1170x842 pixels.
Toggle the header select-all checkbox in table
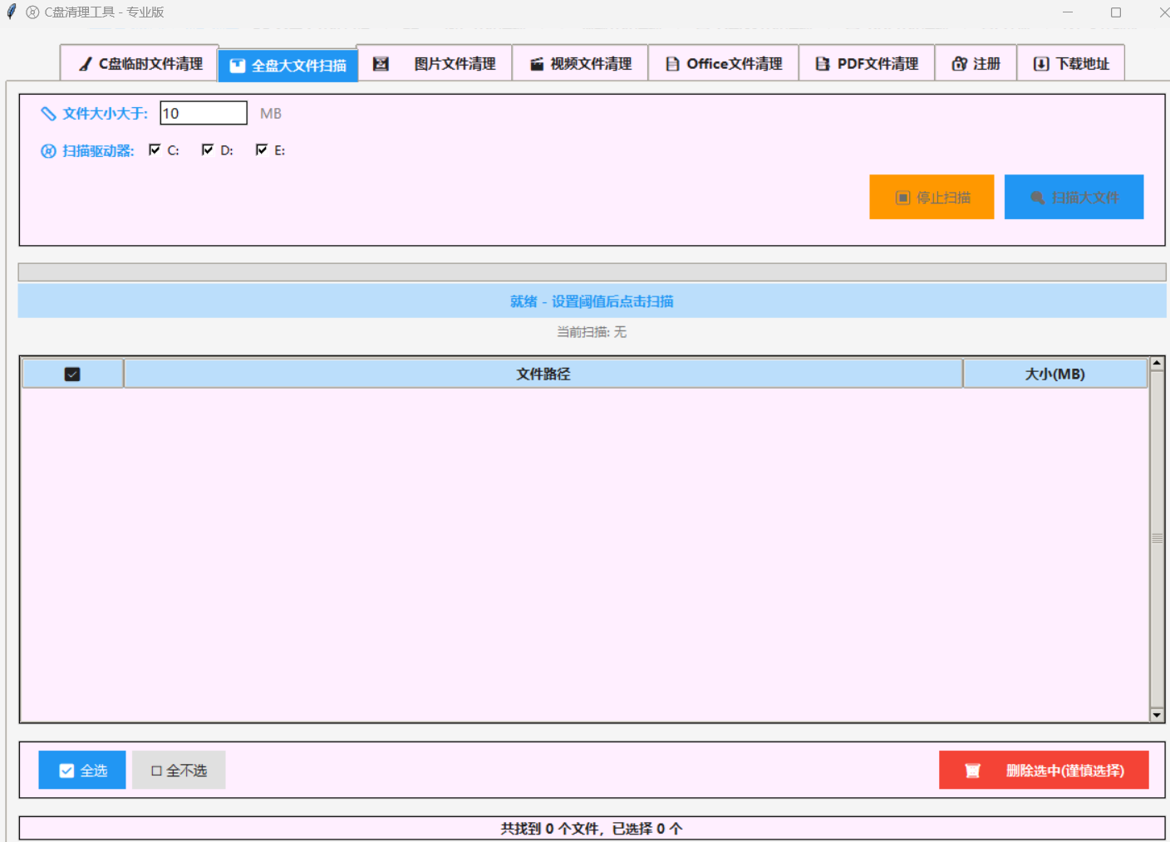tap(72, 374)
